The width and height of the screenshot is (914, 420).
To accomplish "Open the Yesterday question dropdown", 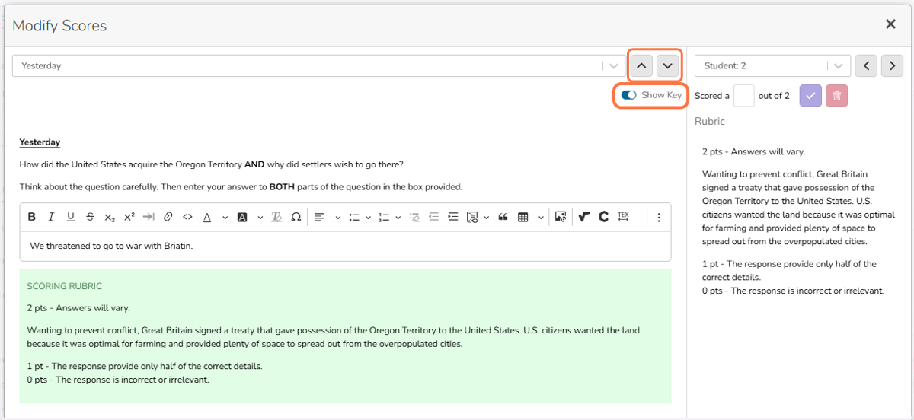I will pyautogui.click(x=318, y=65).
